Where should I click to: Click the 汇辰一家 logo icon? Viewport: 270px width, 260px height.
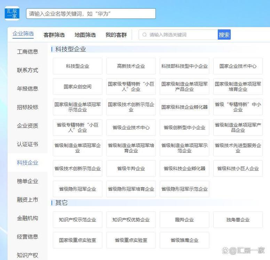point(12,14)
